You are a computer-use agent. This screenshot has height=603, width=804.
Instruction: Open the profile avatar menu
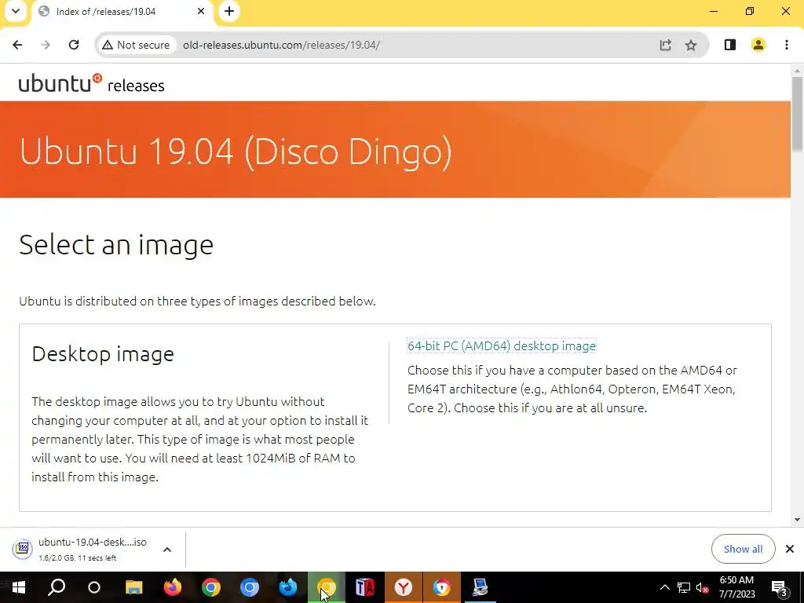(x=758, y=45)
